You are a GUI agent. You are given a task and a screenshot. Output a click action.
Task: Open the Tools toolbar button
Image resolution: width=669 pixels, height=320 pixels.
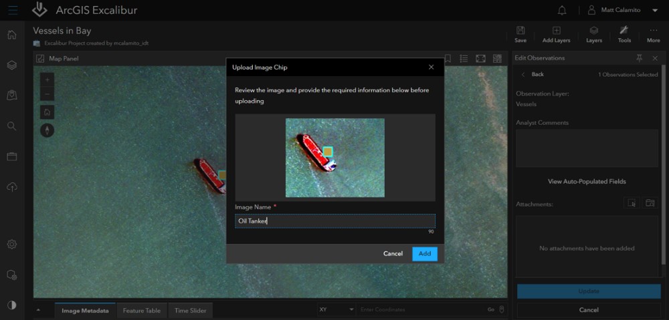[x=624, y=35]
